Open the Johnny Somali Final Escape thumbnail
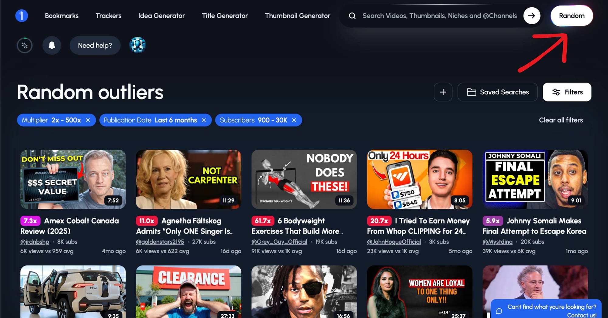This screenshot has height=318, width=608. point(535,179)
